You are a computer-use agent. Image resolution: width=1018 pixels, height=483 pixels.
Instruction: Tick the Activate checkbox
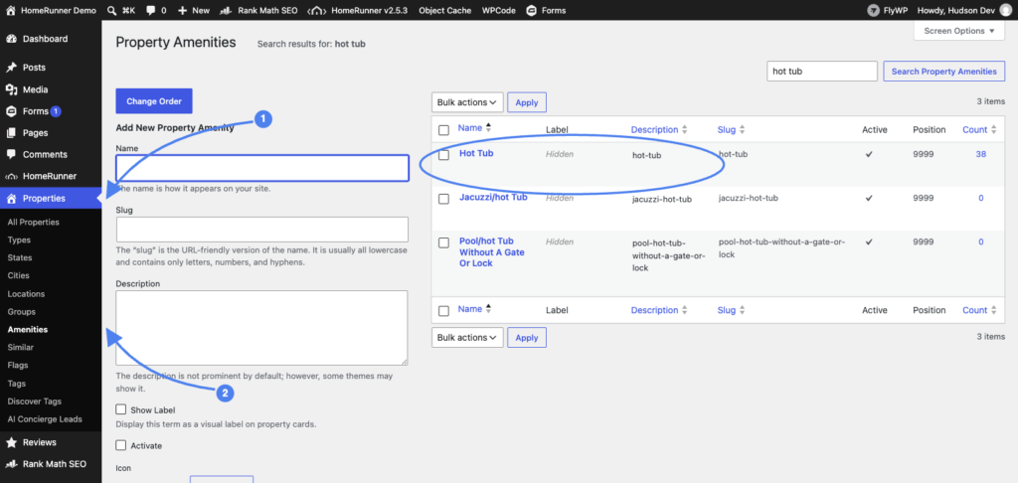120,445
